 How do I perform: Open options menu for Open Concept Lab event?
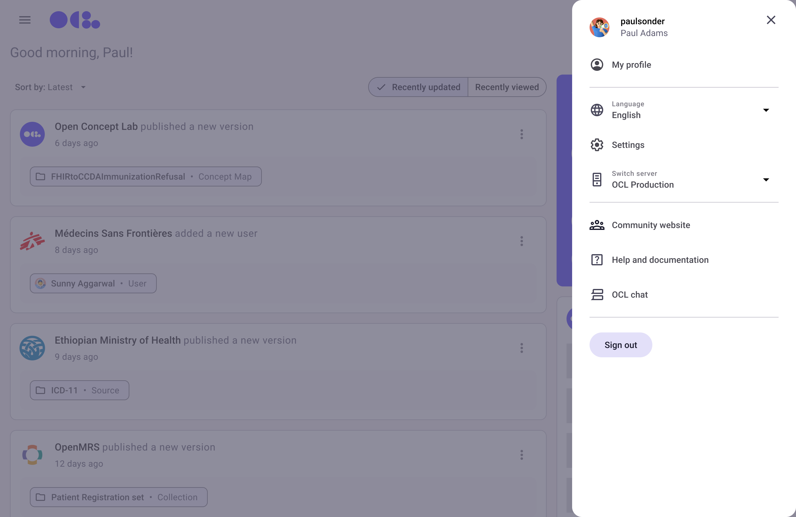pos(521,134)
